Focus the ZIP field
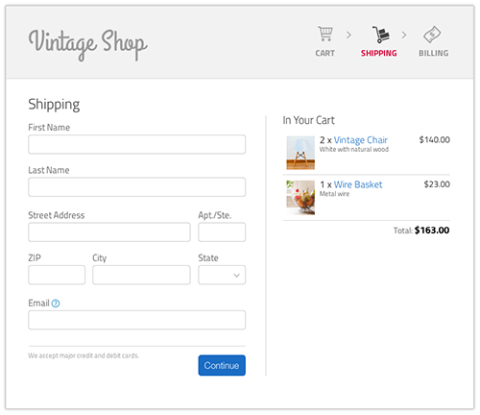Image resolution: width=480 pixels, height=415 pixels. point(57,275)
